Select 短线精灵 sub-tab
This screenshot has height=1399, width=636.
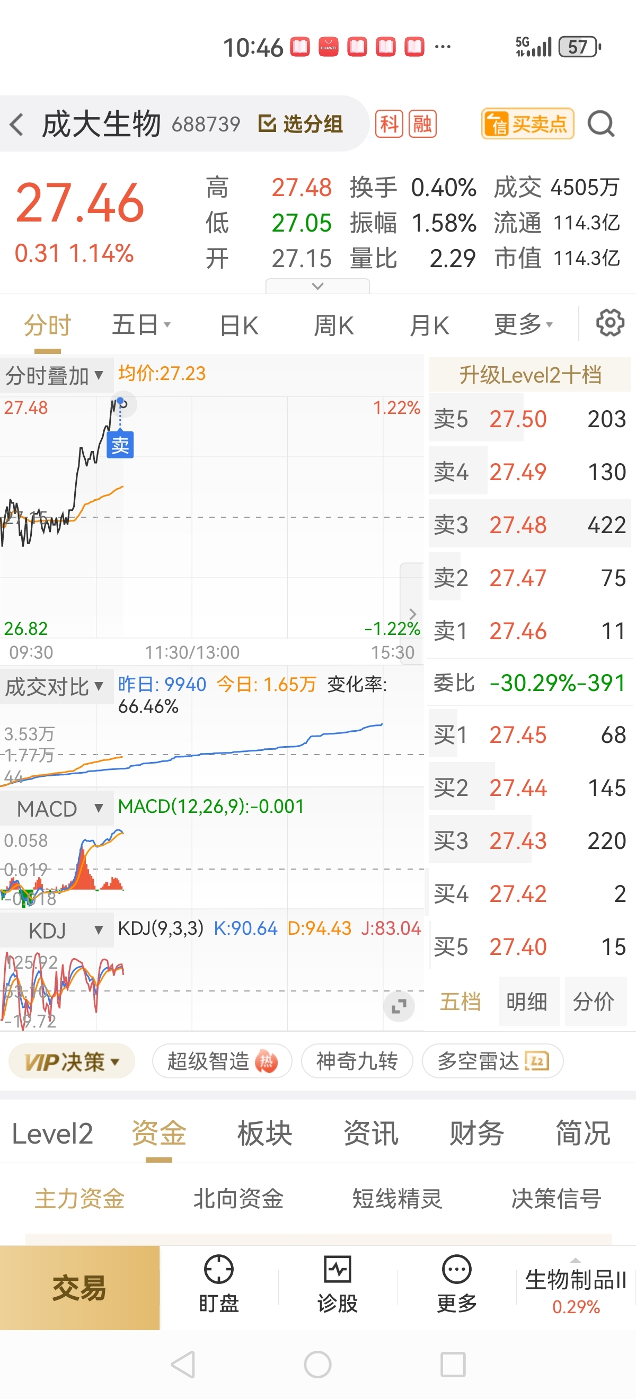(397, 1199)
